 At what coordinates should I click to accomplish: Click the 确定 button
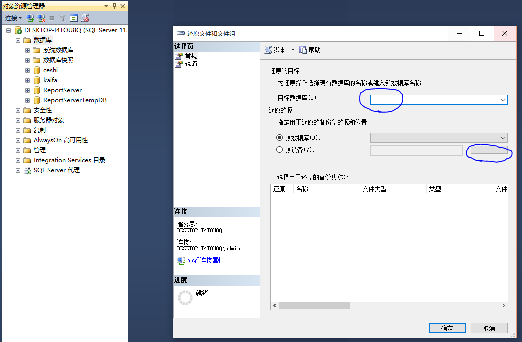tap(447, 328)
